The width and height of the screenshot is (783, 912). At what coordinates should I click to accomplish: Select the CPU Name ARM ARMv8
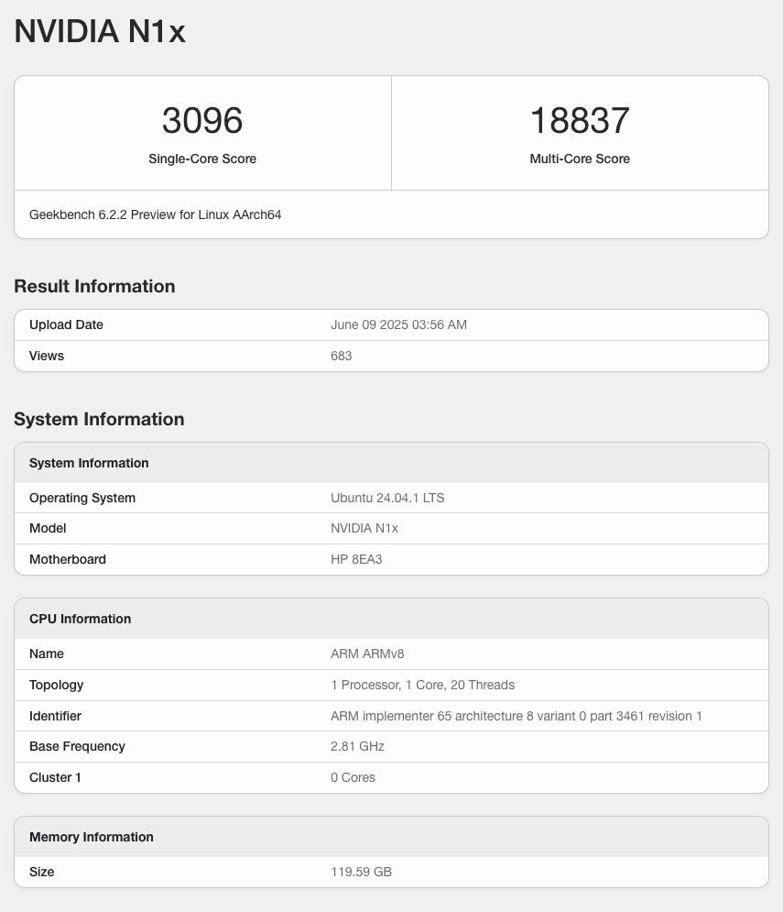click(367, 654)
